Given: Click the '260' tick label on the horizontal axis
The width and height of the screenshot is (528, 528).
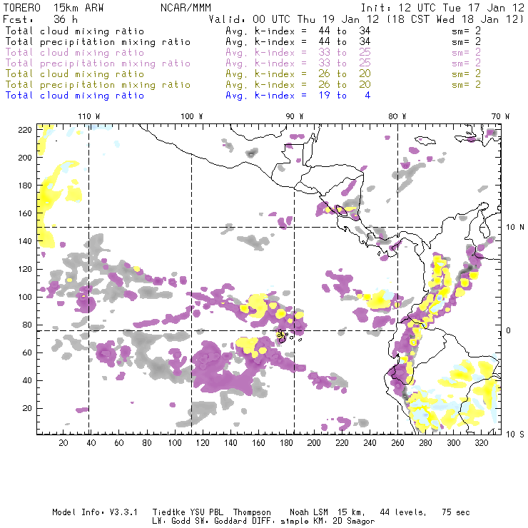Looking at the screenshot, I should [x=397, y=443].
